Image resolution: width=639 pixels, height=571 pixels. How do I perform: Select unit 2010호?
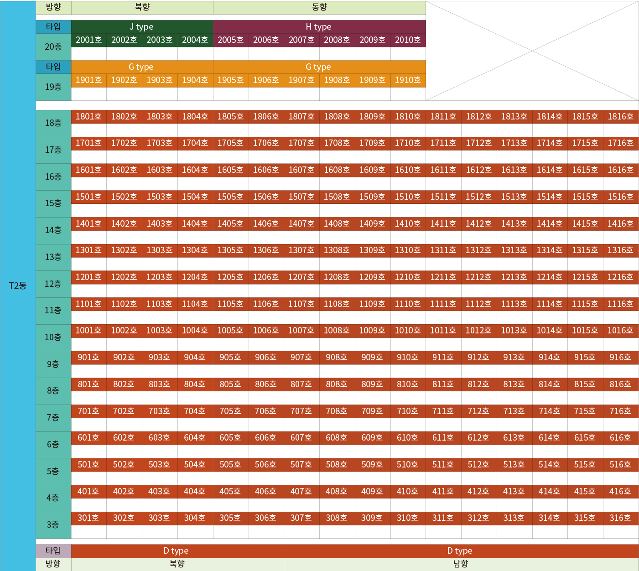click(408, 40)
